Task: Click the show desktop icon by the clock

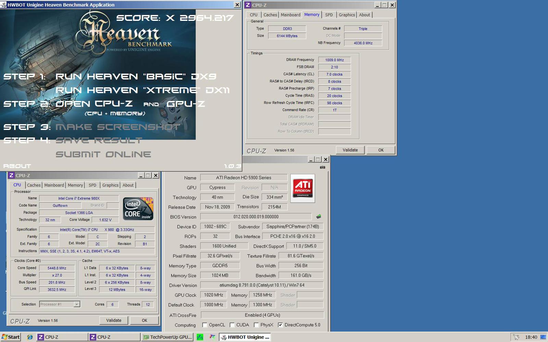Action: 543,337
